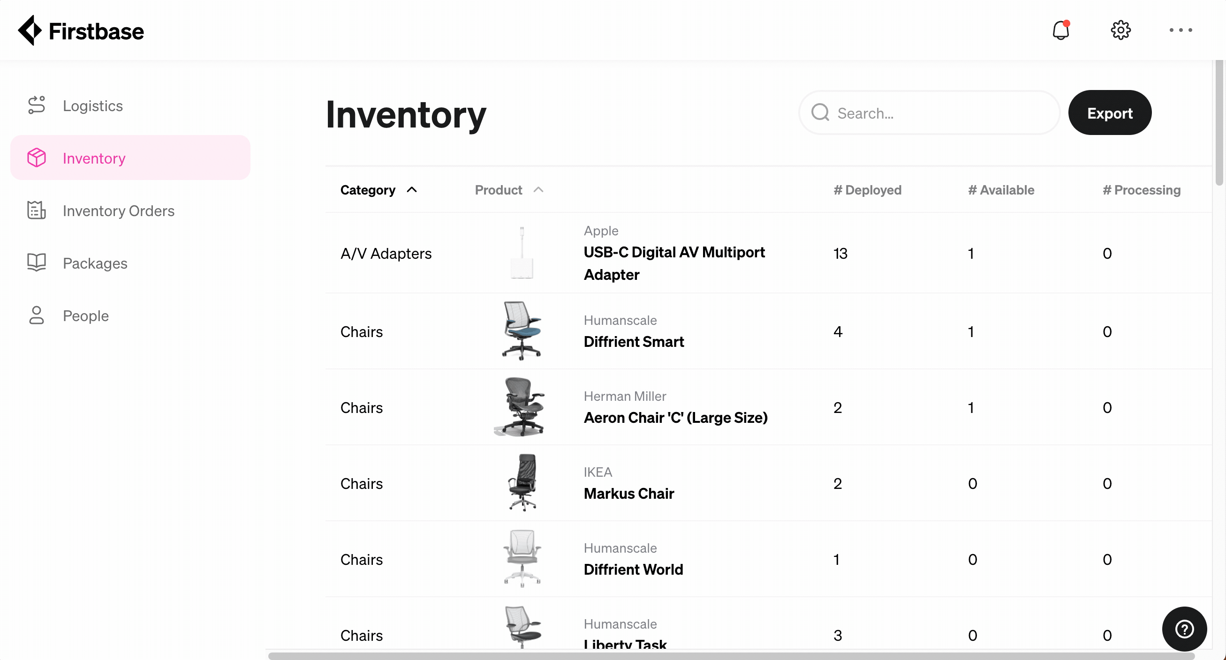This screenshot has width=1226, height=660.
Task: Click the Inventory page heading
Action: tap(406, 114)
